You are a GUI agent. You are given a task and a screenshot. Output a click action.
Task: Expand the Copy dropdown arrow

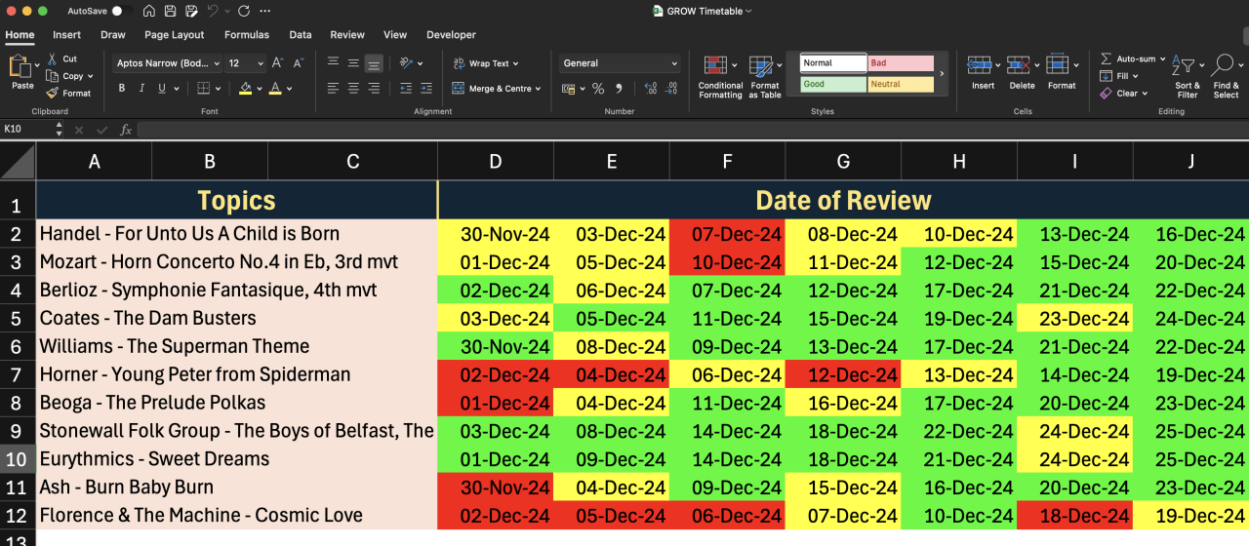pyautogui.click(x=91, y=76)
